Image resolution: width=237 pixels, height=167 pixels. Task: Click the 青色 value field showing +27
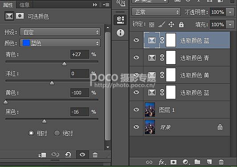80,54
